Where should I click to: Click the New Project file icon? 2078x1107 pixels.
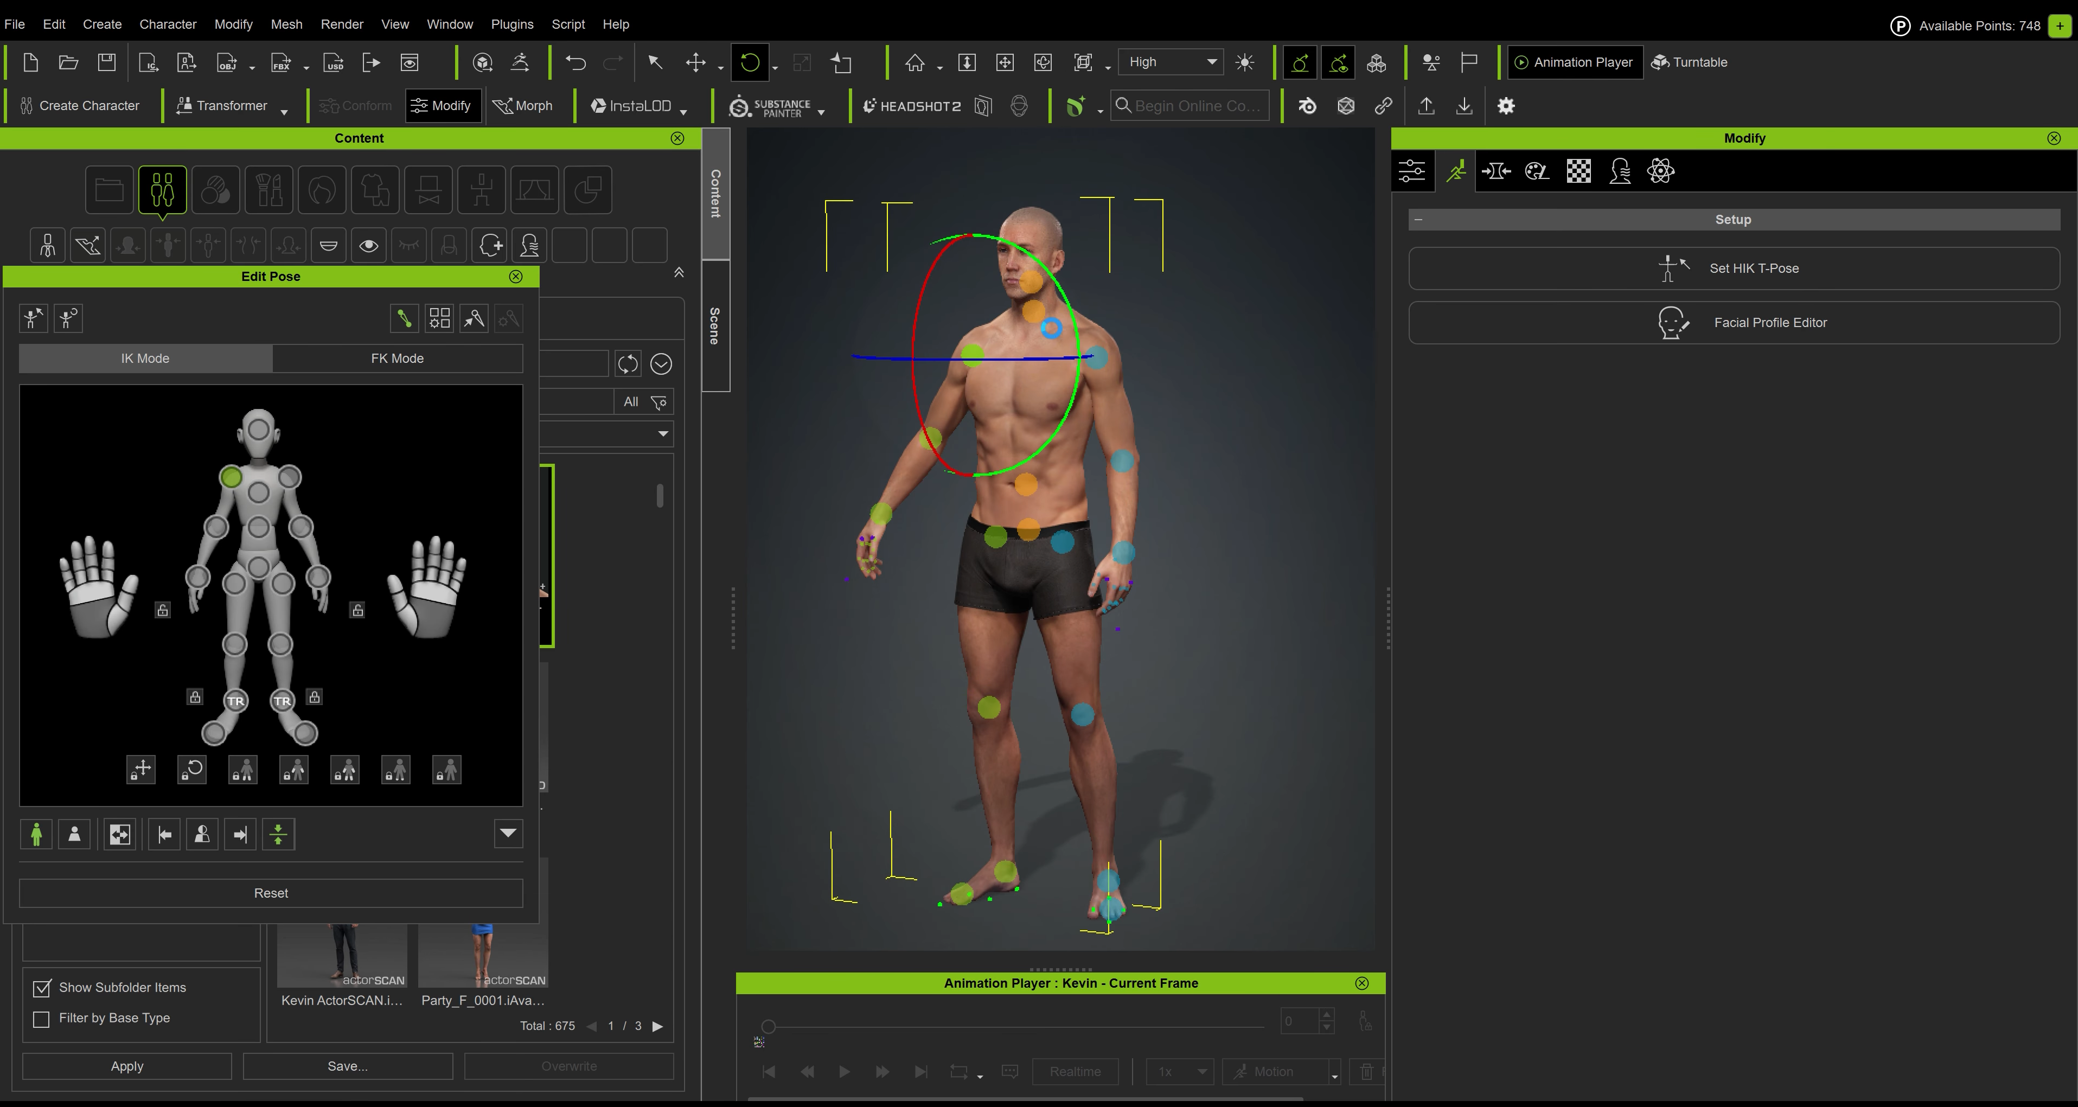tap(31, 62)
